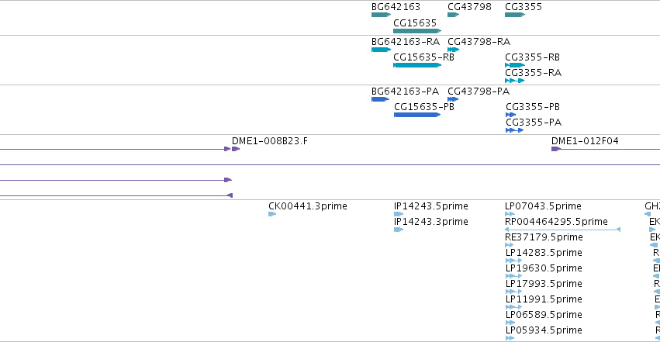Image resolution: width=660 pixels, height=342 pixels.
Task: Select the CG43798-RA transcript glyph
Action: click(454, 50)
